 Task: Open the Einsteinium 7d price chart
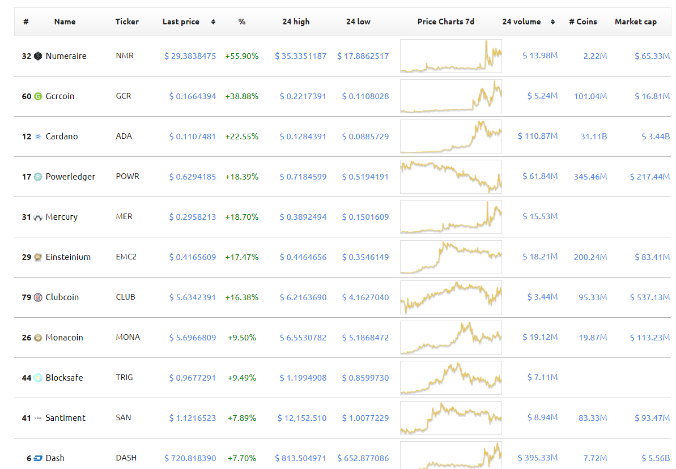(x=451, y=257)
